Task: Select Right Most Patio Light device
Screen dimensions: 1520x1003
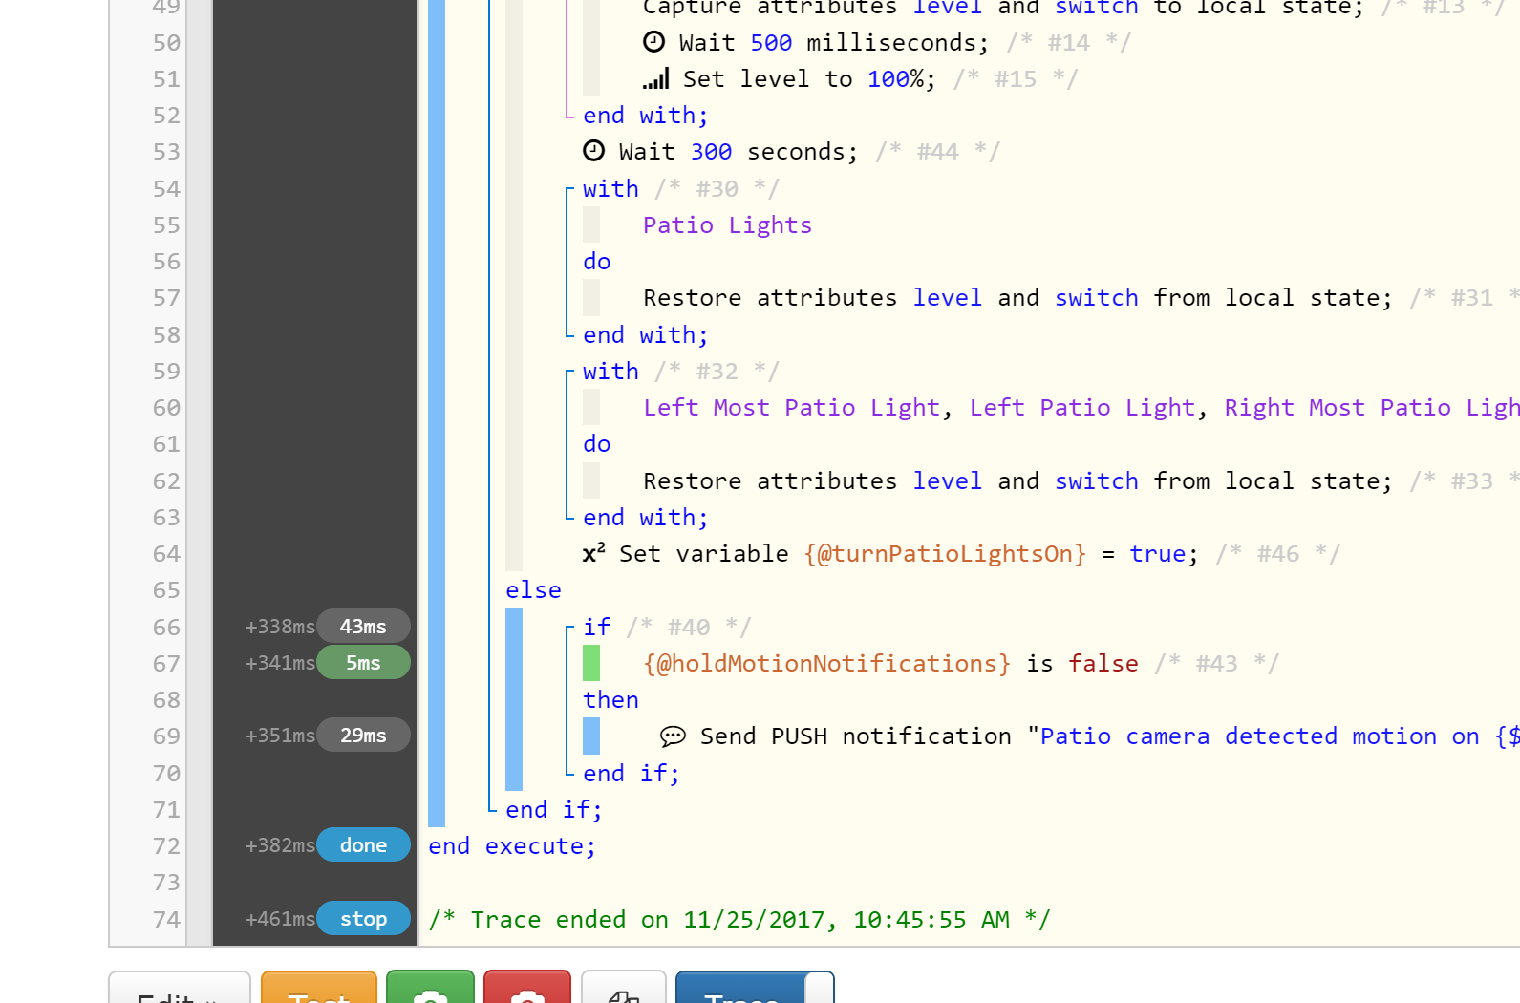Action: (1372, 408)
